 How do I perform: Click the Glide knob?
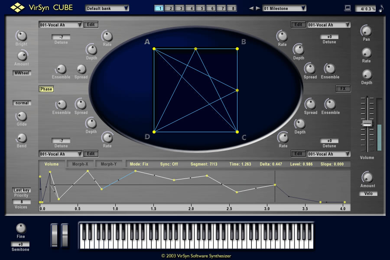(22, 116)
